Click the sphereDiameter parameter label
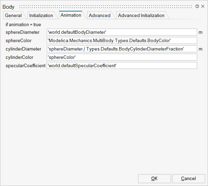Viewport: 208px width, 186px height. tap(22, 32)
